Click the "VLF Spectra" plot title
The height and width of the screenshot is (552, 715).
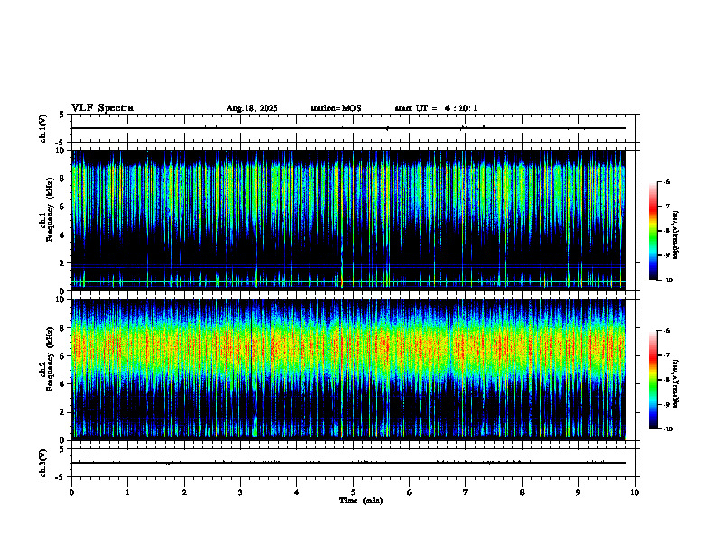102,108
